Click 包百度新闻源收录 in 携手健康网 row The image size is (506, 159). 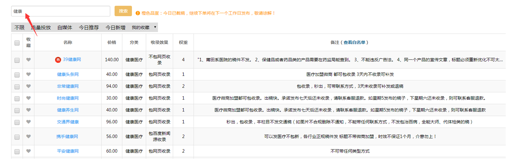click(x=159, y=137)
